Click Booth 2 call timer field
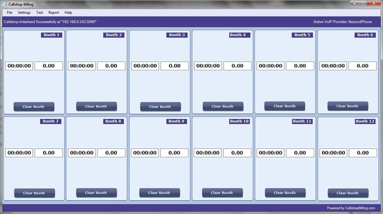Viewport: 383px width, 214px height. pyautogui.click(x=82, y=66)
